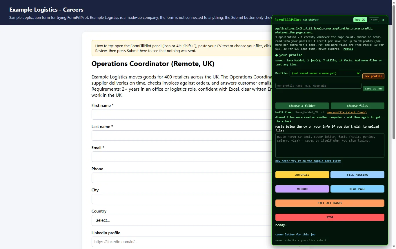The height and width of the screenshot is (249, 396).
Task: Click the FILL MISSING button
Action: pyautogui.click(x=357, y=175)
